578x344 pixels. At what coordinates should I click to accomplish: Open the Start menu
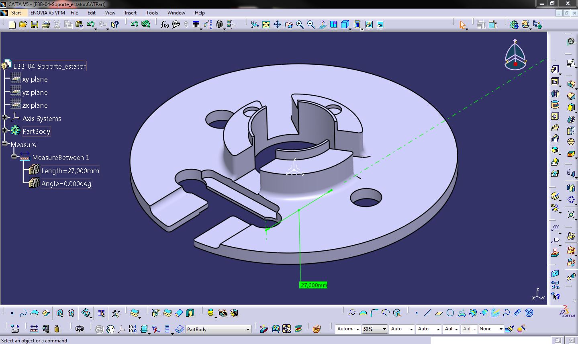click(x=16, y=13)
